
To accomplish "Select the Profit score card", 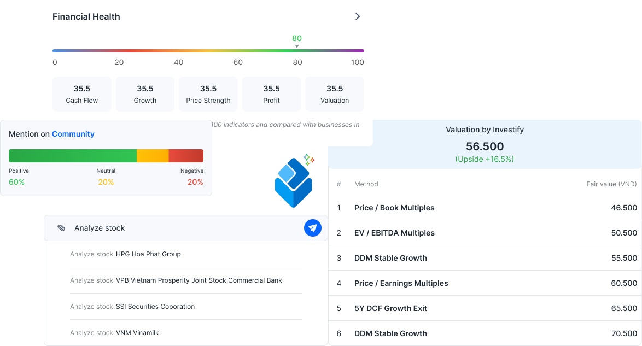I will pos(271,94).
